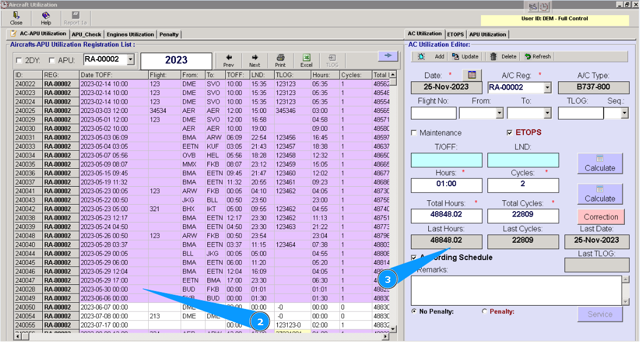
Task: Click the Close toolbar icon
Action: pos(16,18)
